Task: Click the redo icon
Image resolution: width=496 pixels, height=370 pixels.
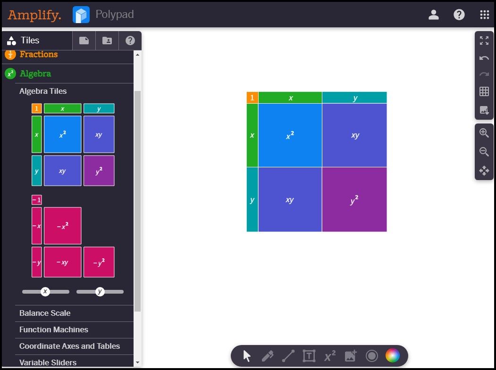Action: tap(484, 74)
